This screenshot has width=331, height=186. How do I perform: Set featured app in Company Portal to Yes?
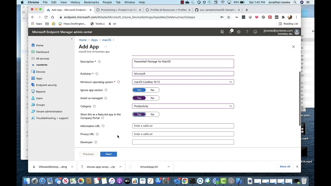click(x=139, y=114)
